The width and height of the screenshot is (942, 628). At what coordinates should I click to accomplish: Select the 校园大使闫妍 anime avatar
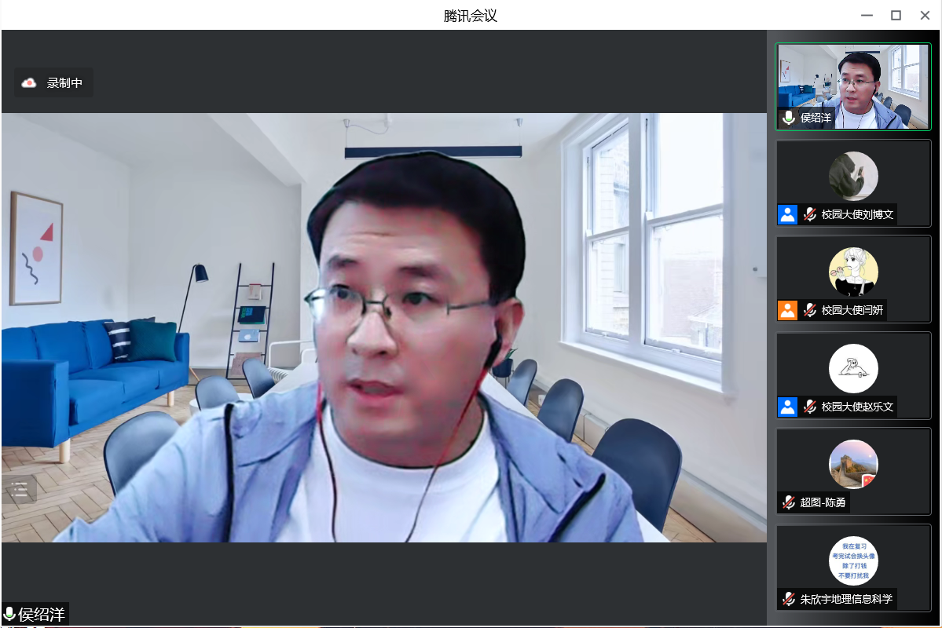(853, 272)
